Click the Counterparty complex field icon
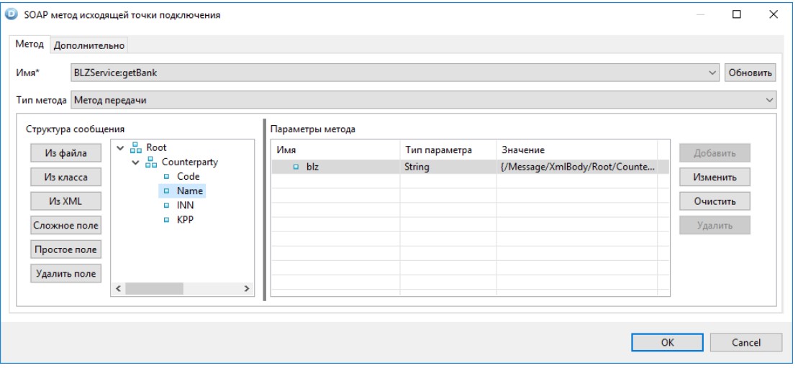The width and height of the screenshot is (798, 368). pyautogui.click(x=151, y=162)
